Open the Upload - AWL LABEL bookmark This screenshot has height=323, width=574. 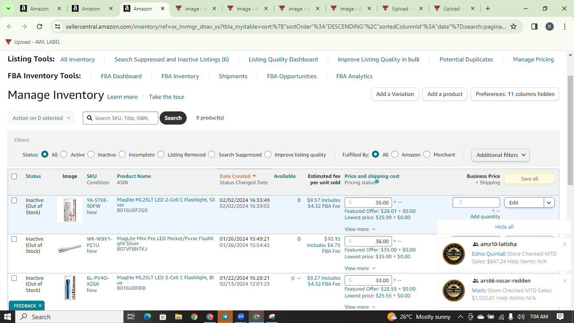[x=33, y=42]
